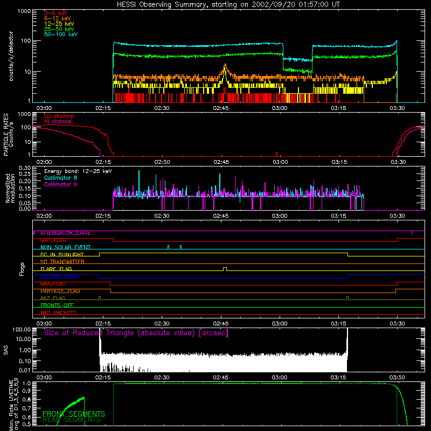Click the 'GAP_FLAG' label
This screenshot has width=431, height=431.
coord(53,240)
